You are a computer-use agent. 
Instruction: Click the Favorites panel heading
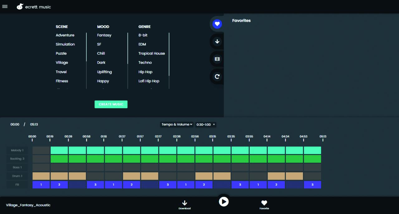(241, 20)
